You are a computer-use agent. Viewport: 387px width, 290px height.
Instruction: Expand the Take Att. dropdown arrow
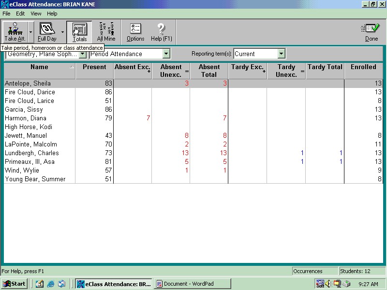31,32
